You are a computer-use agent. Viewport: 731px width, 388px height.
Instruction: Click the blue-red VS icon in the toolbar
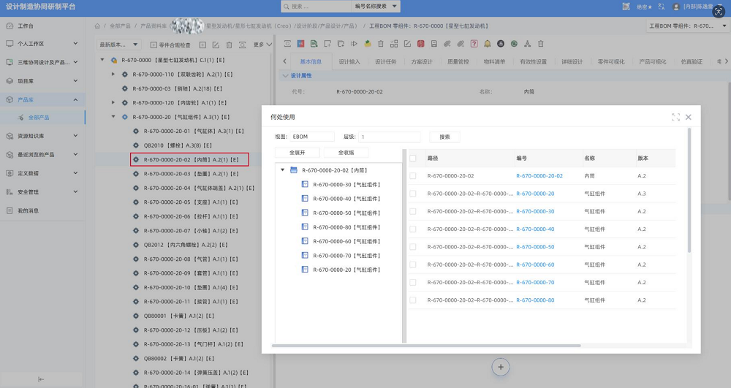pyautogui.click(x=300, y=44)
